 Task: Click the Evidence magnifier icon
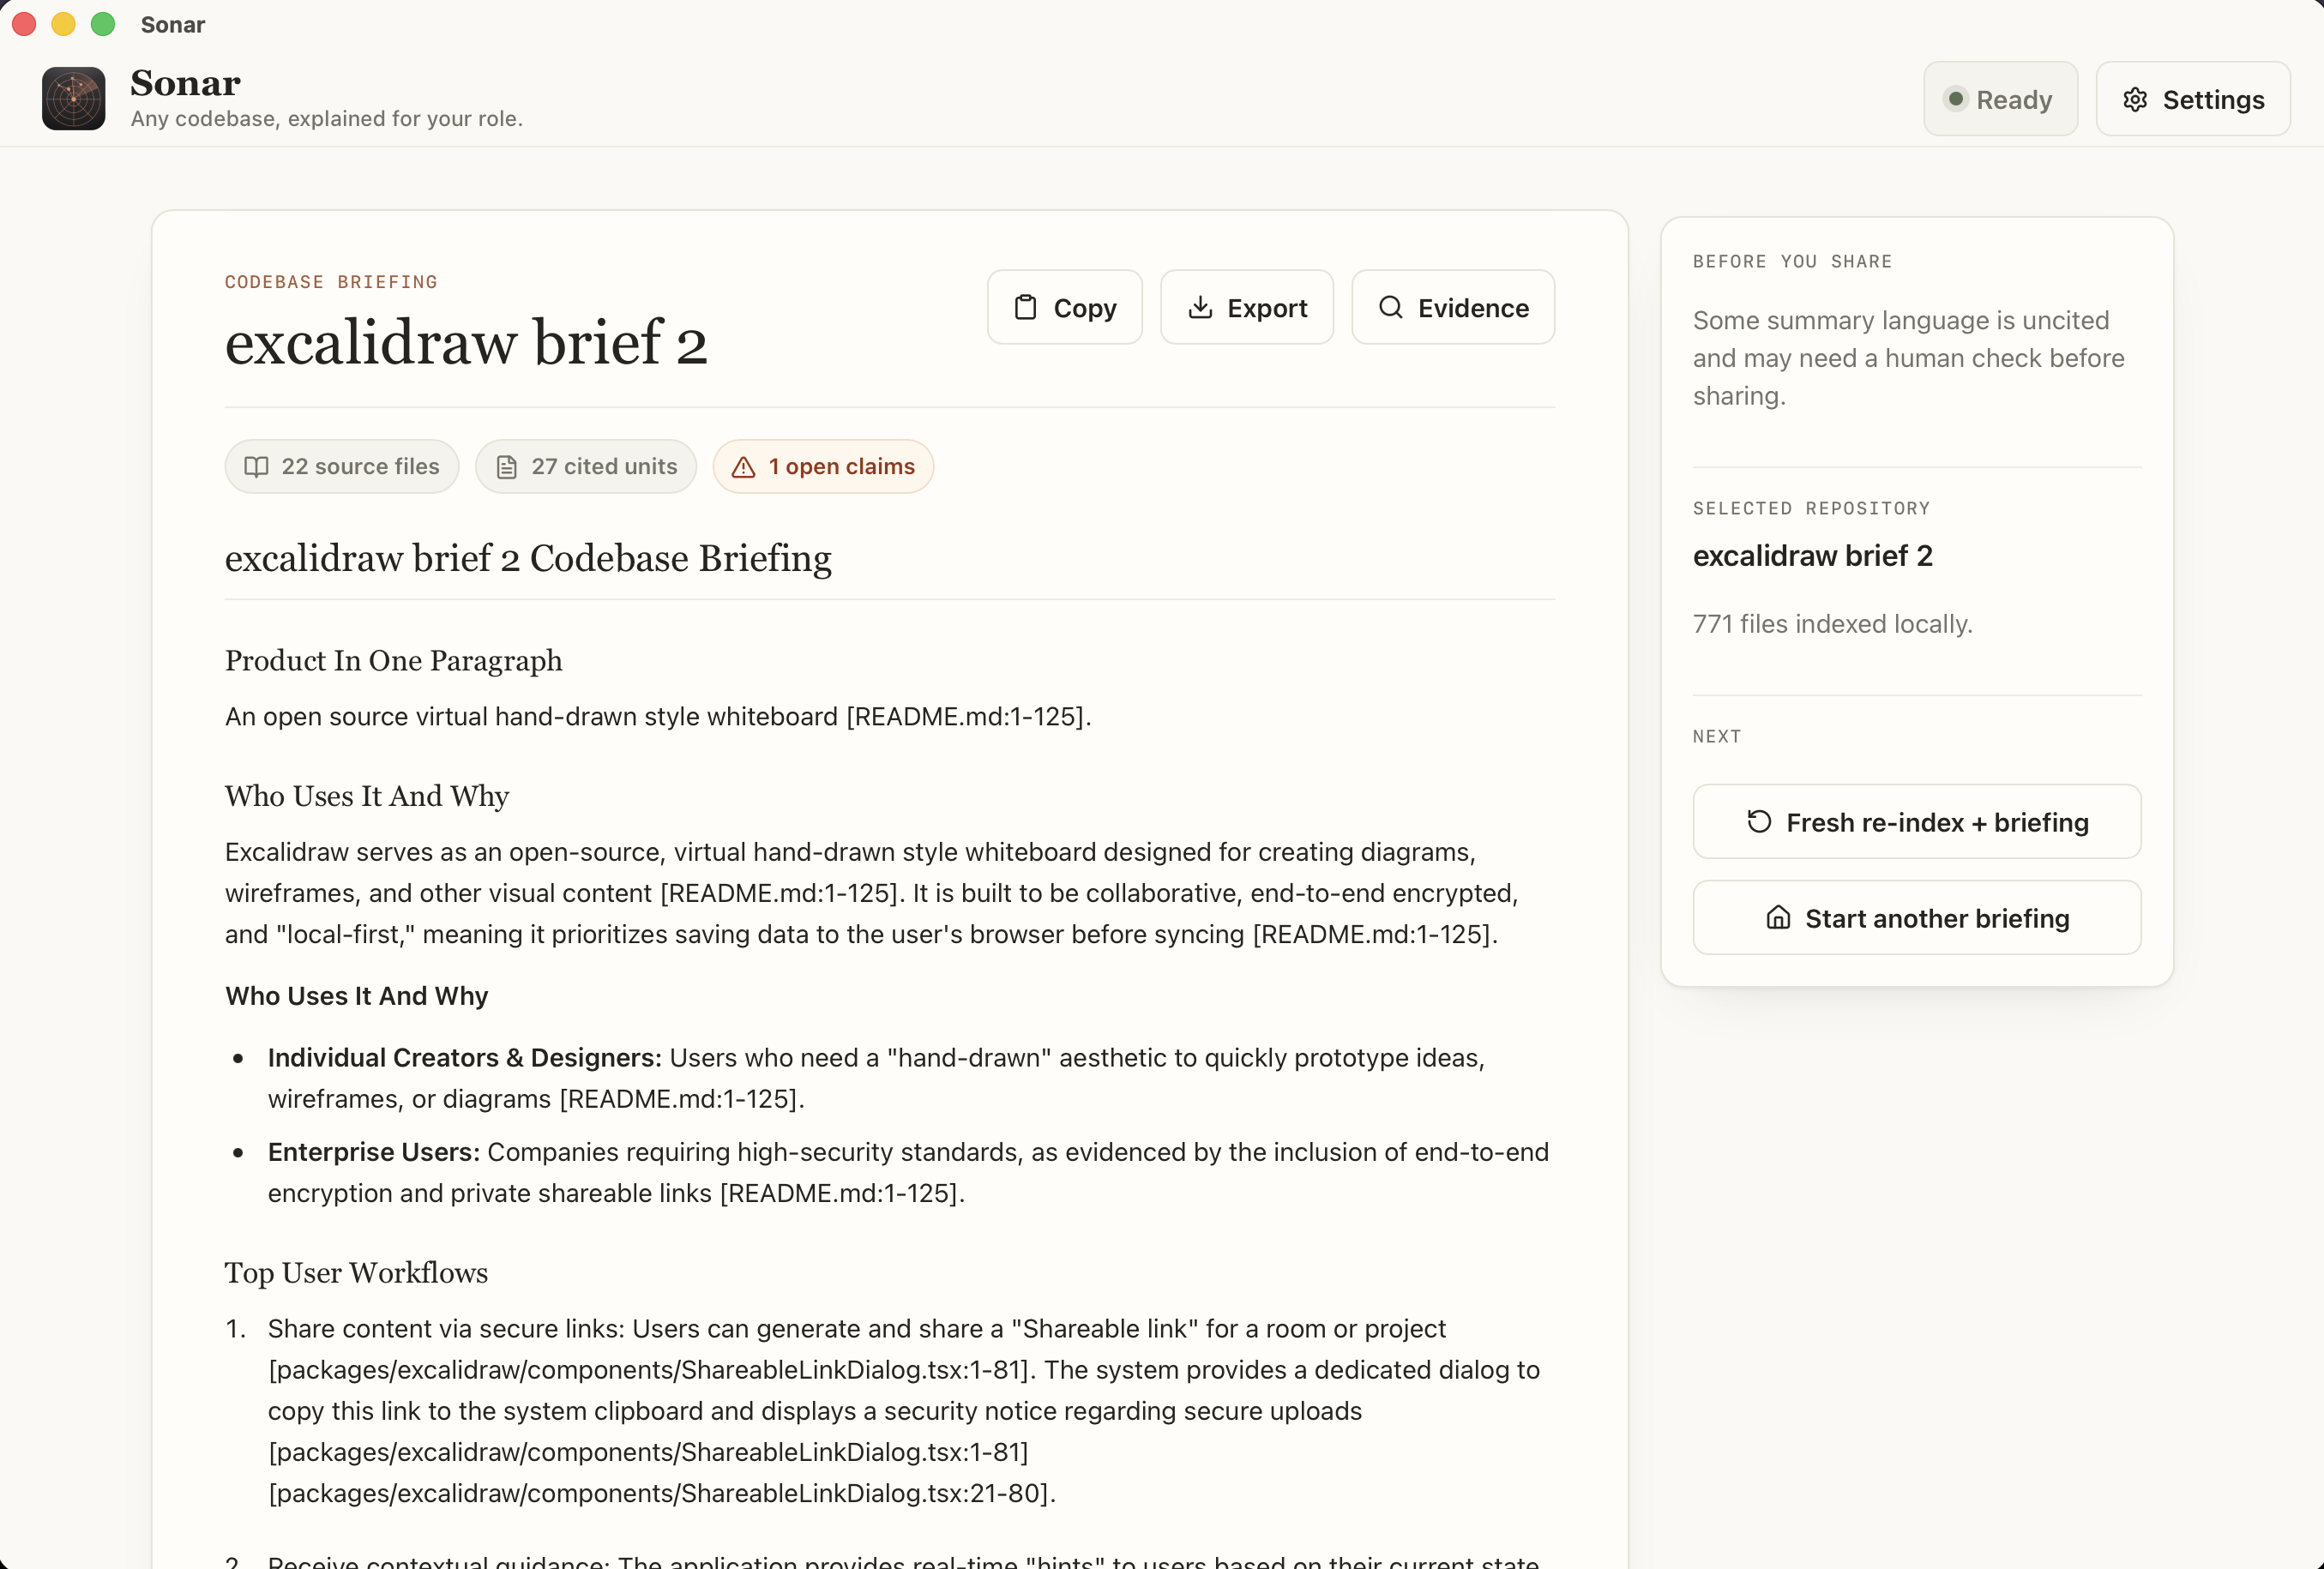1390,307
